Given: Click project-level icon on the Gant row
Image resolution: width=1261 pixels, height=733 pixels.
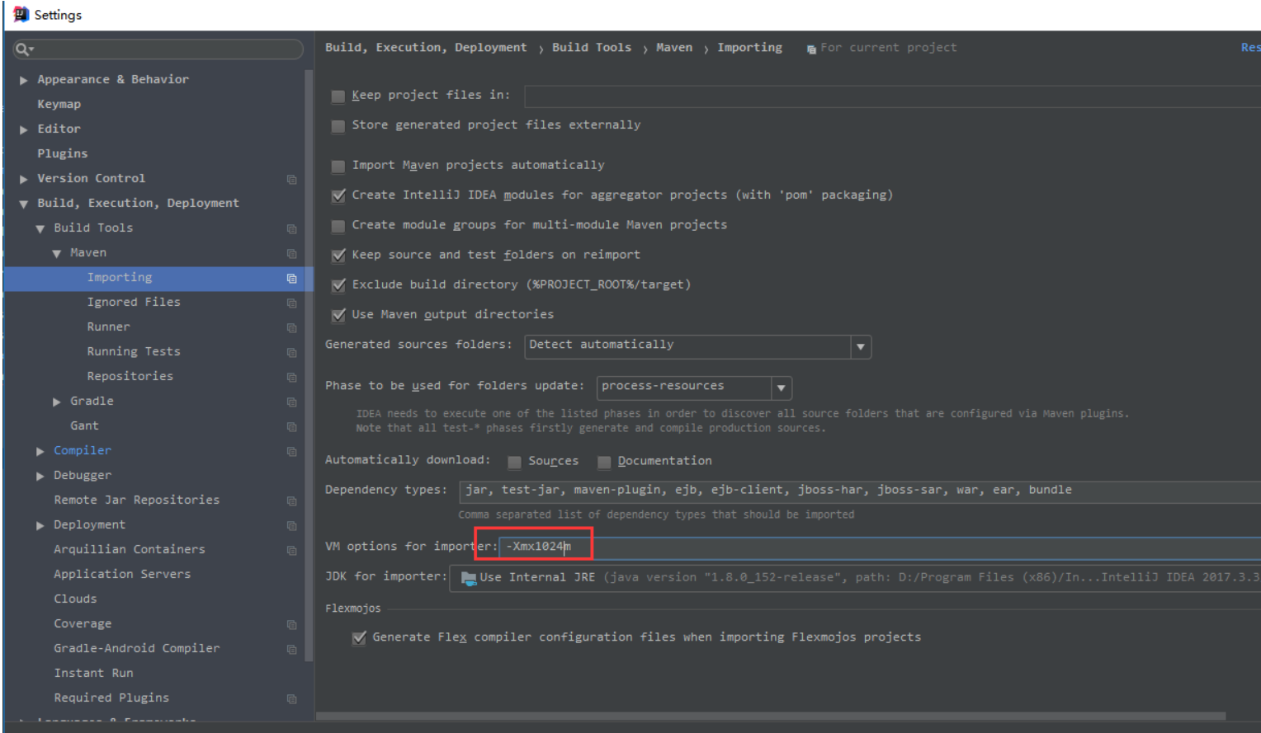Looking at the screenshot, I should coord(291,426).
